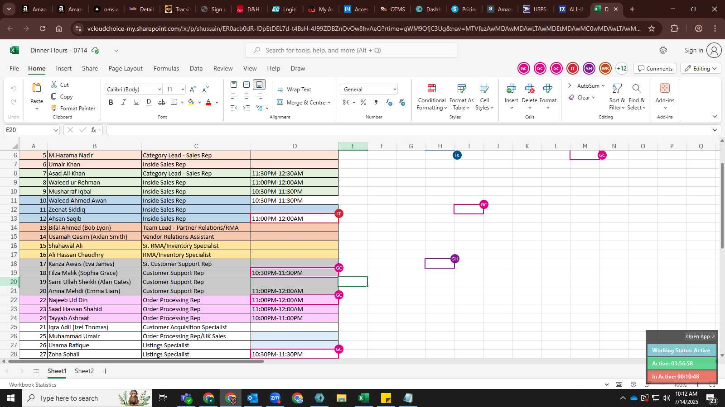
Task: Toggle double underline formatting
Action: (149, 103)
